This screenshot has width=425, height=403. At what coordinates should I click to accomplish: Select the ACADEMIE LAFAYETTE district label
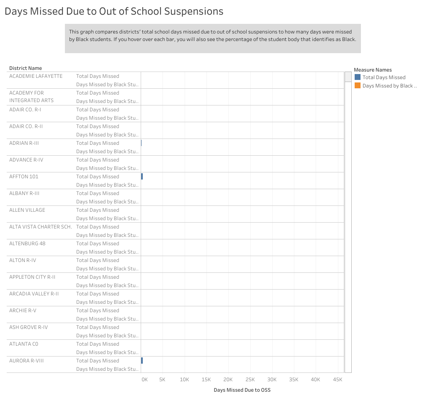36,76
